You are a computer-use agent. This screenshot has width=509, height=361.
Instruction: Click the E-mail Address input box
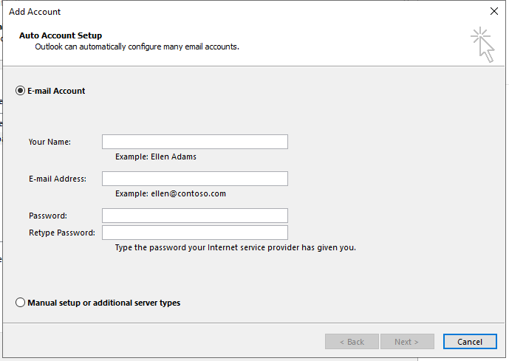click(194, 179)
